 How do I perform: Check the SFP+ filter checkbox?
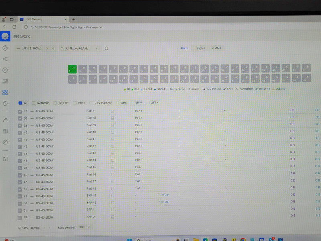point(148,102)
